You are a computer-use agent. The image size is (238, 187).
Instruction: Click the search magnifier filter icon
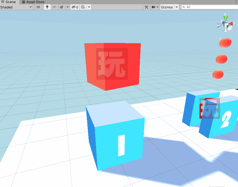point(184,7)
